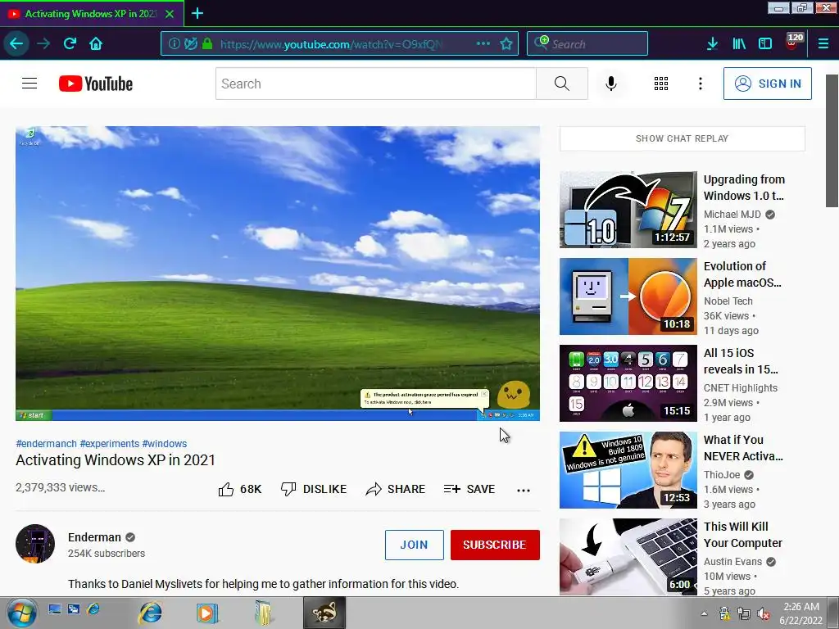
Task: Click the JOIN button
Action: 414,545
